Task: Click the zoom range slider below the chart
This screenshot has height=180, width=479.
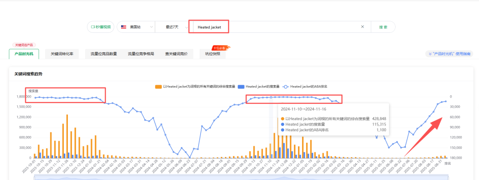Action: pyautogui.click(x=241, y=177)
